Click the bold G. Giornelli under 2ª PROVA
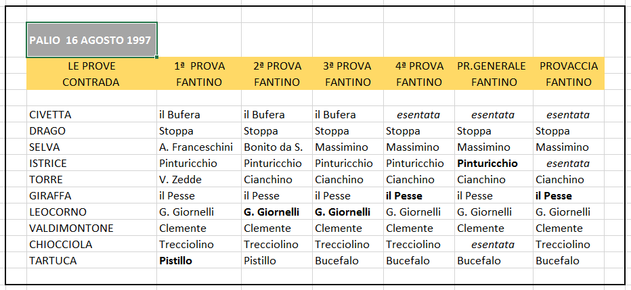The image size is (631, 290). click(x=277, y=212)
